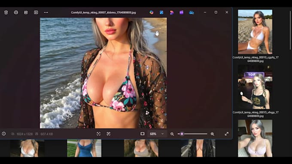The image size is (292, 164).
Task: Click the 607.4 KB file size text
Action: (x=46, y=134)
